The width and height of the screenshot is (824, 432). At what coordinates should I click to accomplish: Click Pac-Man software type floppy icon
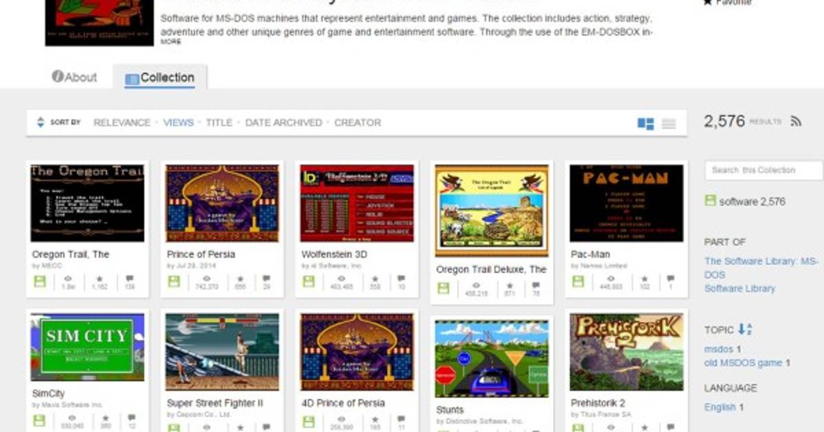click(578, 282)
